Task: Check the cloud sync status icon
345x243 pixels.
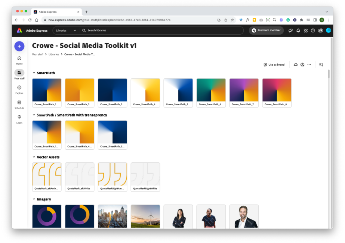Action: click(296, 65)
